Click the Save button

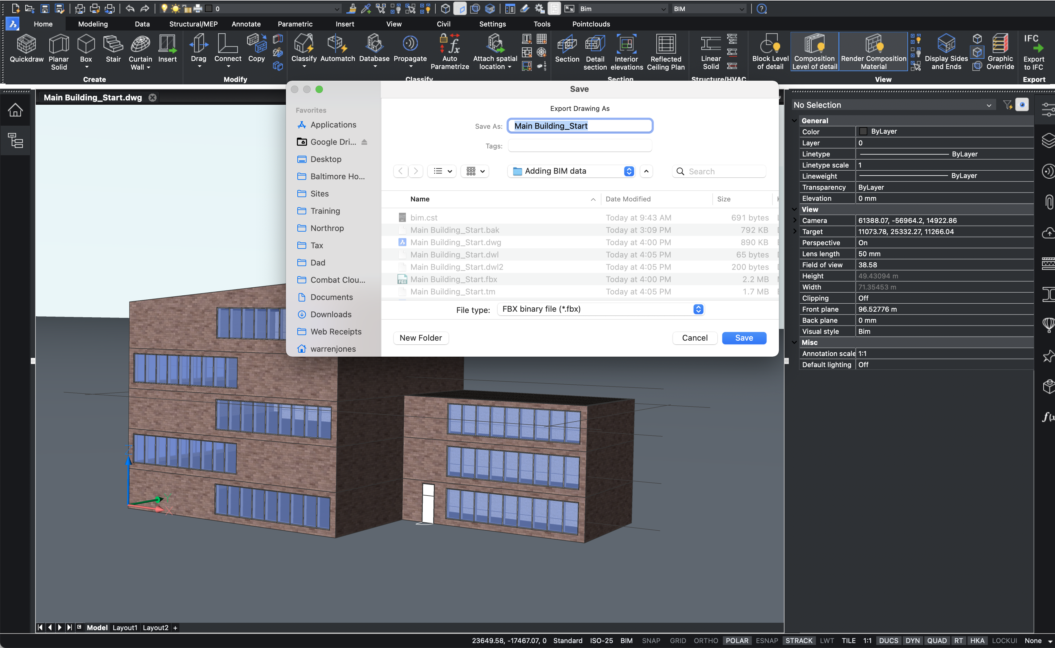click(744, 338)
